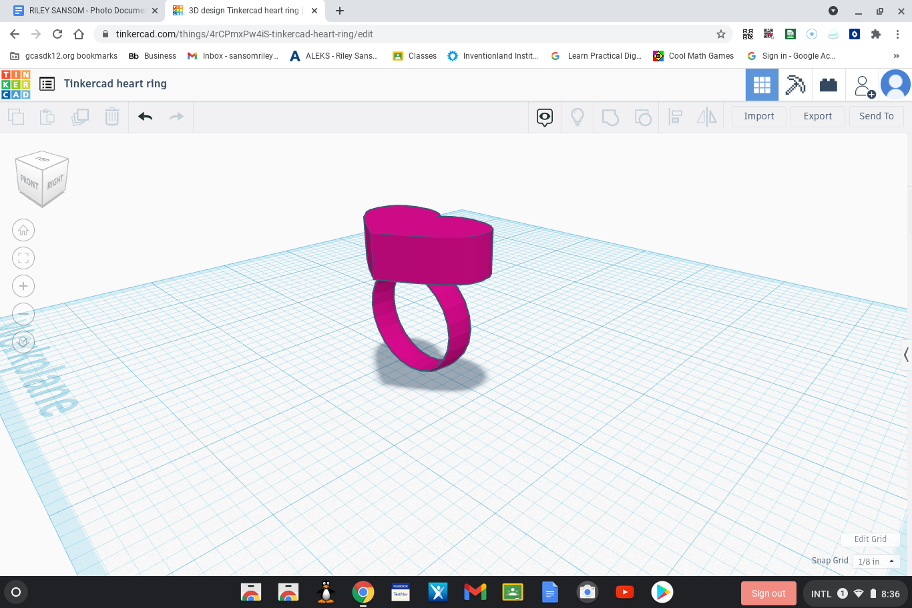Open the Notes comment tool

tap(544, 116)
